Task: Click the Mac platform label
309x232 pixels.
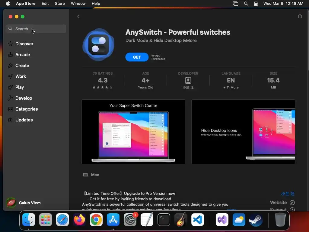Action: point(95,175)
